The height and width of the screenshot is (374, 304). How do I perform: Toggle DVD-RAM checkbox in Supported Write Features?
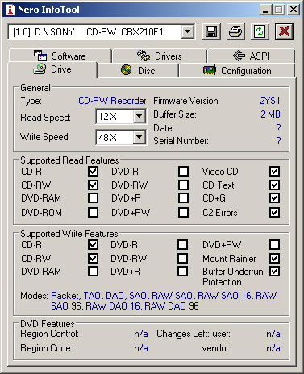coord(93,272)
